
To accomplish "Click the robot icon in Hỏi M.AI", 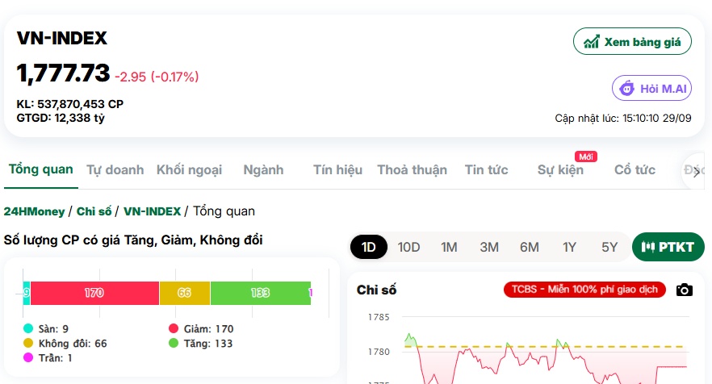I will coord(627,88).
